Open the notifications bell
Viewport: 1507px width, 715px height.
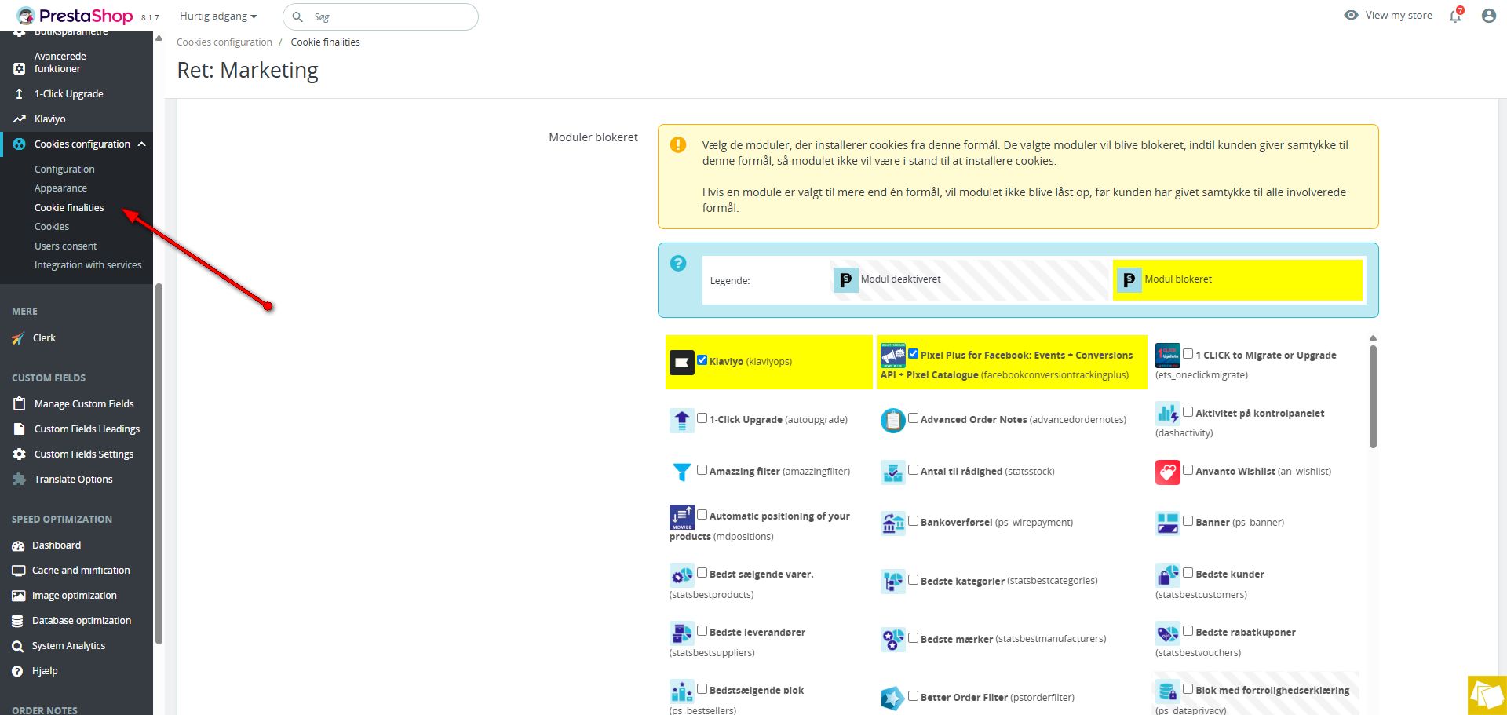(1456, 16)
